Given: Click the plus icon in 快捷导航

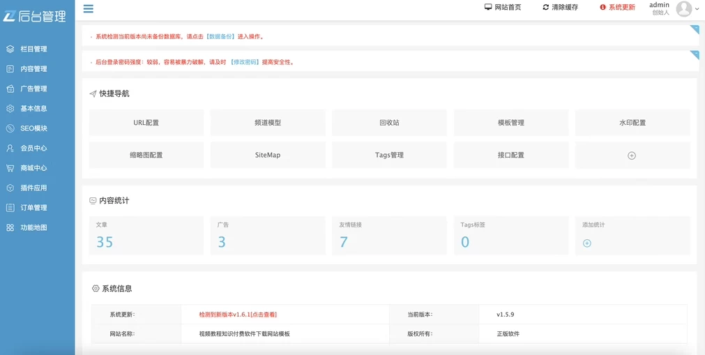Looking at the screenshot, I should [x=632, y=156].
